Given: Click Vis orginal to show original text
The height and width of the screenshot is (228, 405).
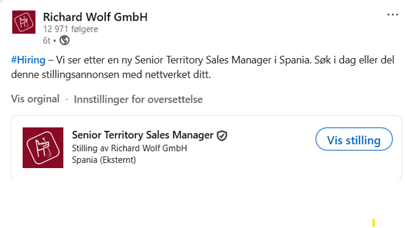Looking at the screenshot, I should point(35,99).
